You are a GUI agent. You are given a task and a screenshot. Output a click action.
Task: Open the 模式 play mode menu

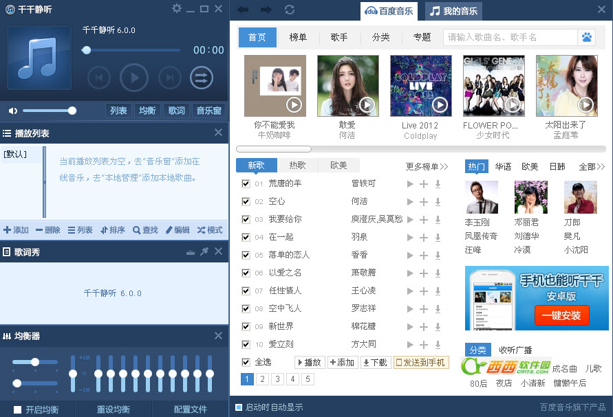(210, 230)
